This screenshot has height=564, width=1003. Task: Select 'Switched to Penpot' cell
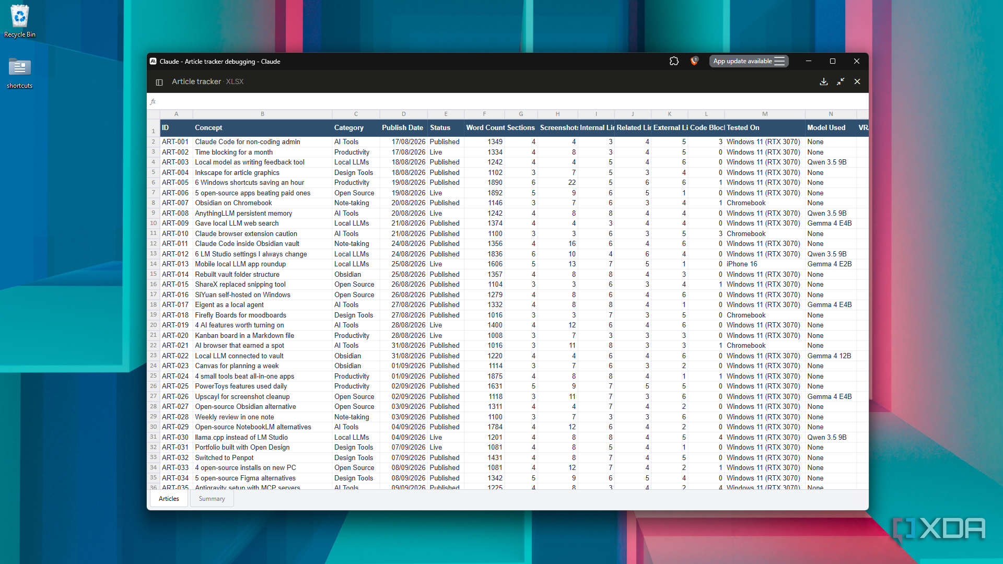262,457
